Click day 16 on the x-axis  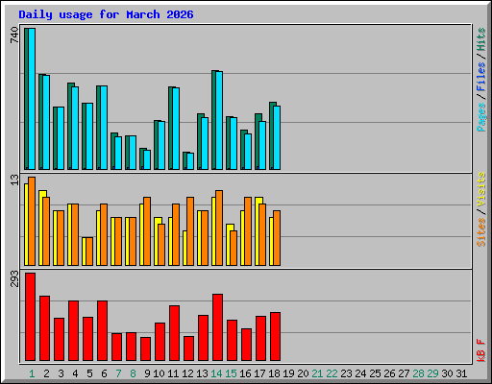click(245, 373)
